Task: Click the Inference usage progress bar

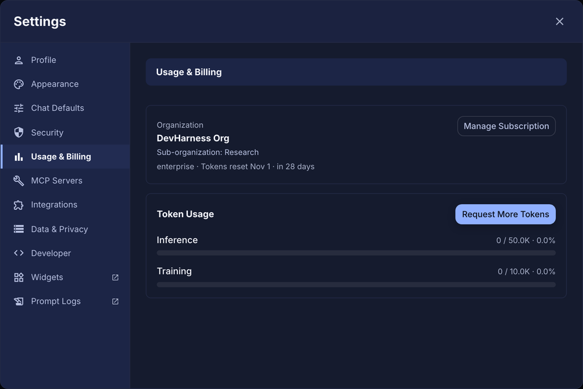Action: 356,253
